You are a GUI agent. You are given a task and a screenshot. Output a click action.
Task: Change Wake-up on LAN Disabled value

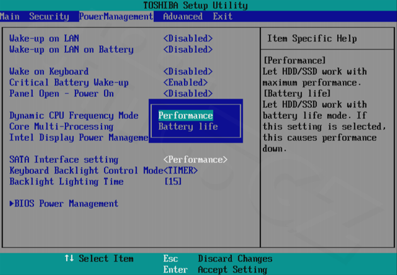(x=188, y=38)
